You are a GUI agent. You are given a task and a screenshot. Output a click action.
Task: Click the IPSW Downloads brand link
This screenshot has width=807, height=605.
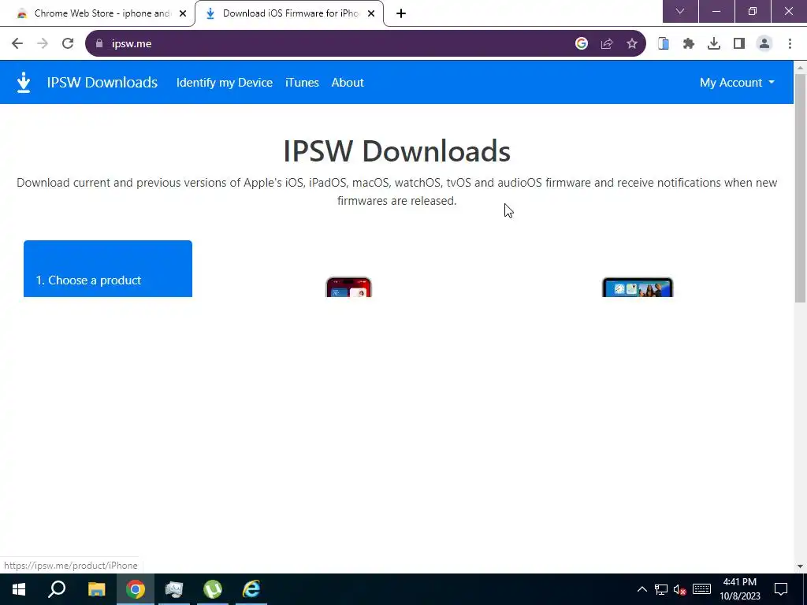pyautogui.click(x=102, y=82)
